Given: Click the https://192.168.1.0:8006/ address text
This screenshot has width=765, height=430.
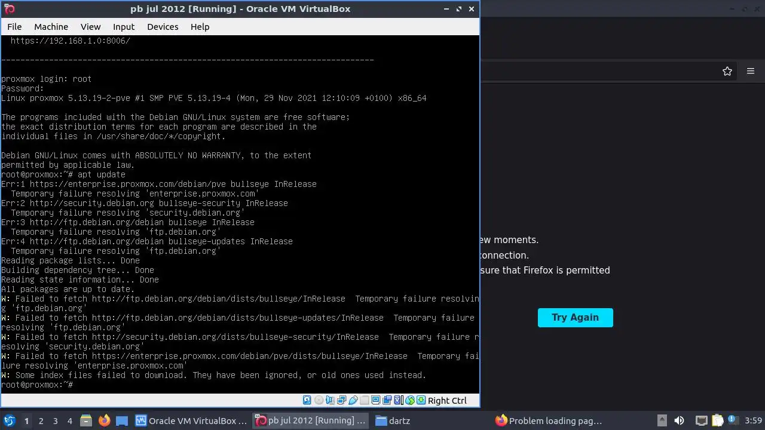Looking at the screenshot, I should [x=71, y=41].
